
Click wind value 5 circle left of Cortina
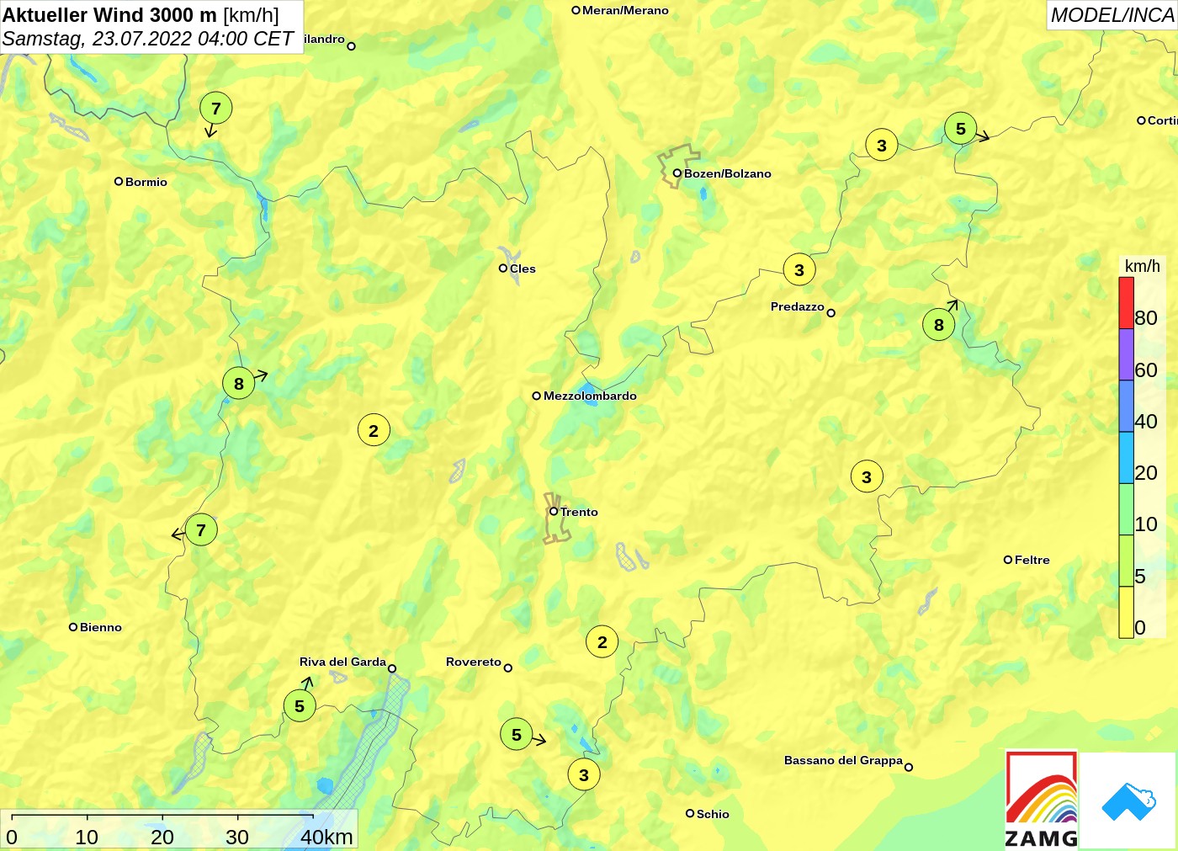pyautogui.click(x=961, y=129)
